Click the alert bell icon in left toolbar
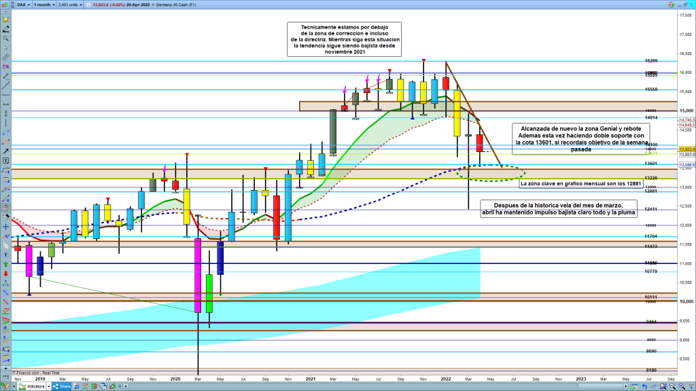696x391 pixels. [x=6, y=18]
